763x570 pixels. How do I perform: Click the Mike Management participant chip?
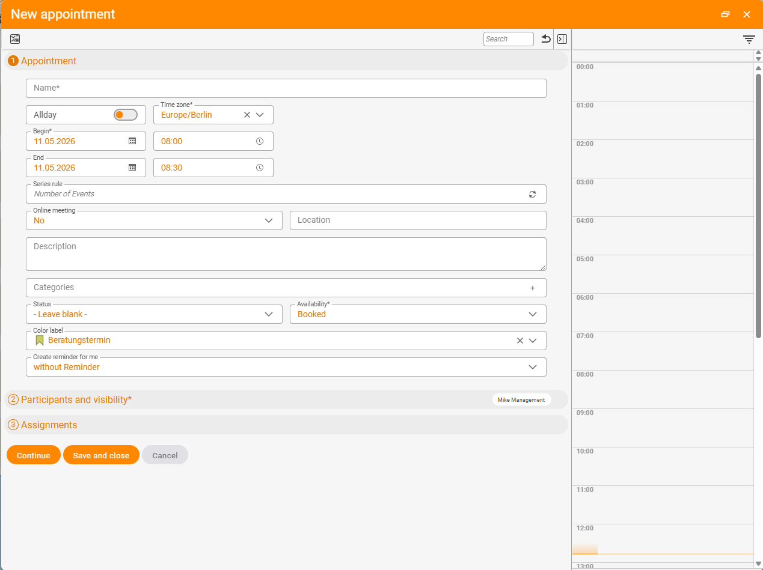point(521,400)
